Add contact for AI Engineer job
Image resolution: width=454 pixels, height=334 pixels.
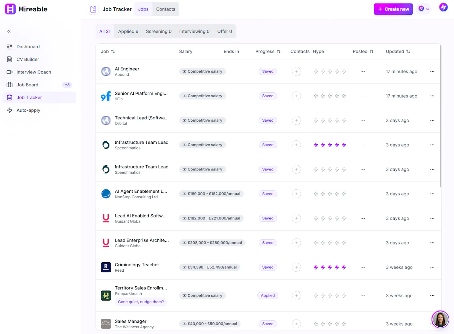click(x=297, y=71)
